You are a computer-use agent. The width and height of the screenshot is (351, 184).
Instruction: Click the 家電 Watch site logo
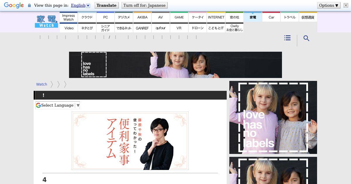click(x=47, y=22)
